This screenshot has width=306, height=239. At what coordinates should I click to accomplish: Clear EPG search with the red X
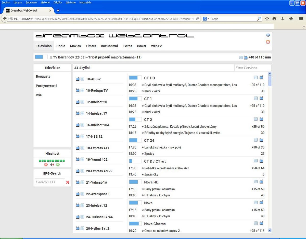(x=68, y=182)
